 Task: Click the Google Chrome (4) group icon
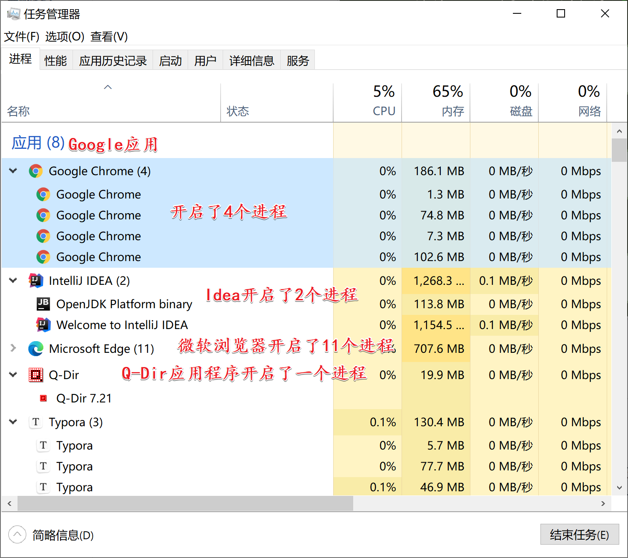pos(36,171)
